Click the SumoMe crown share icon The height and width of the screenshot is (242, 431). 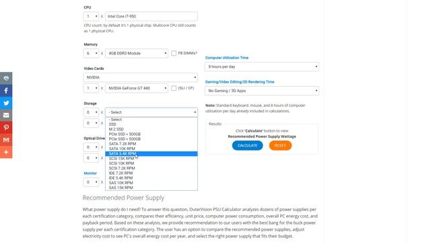6,78
